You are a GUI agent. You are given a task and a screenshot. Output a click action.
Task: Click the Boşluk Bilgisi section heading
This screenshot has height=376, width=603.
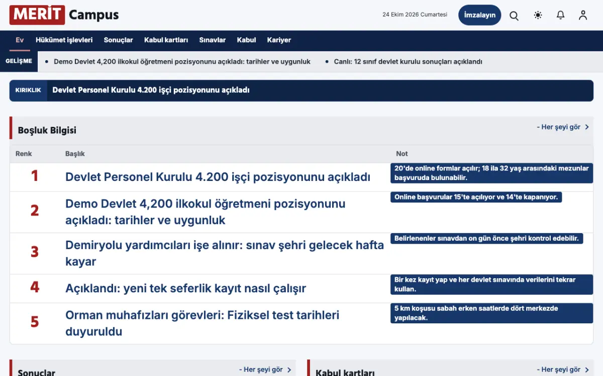(47, 130)
